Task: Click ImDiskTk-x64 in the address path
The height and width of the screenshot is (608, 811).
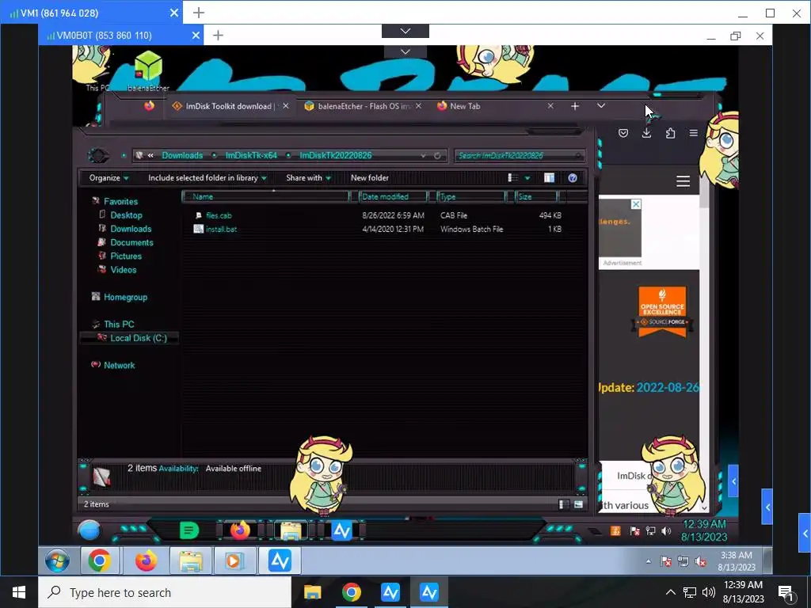Action: point(251,155)
